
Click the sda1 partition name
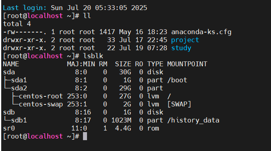pyautogui.click(x=19, y=80)
